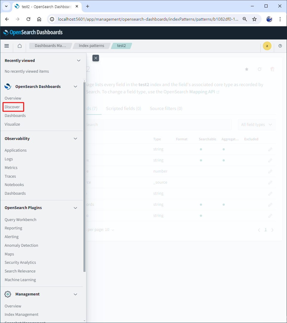Click the sidebar vertical scrollbar
This screenshot has height=323, width=287.
point(84,177)
